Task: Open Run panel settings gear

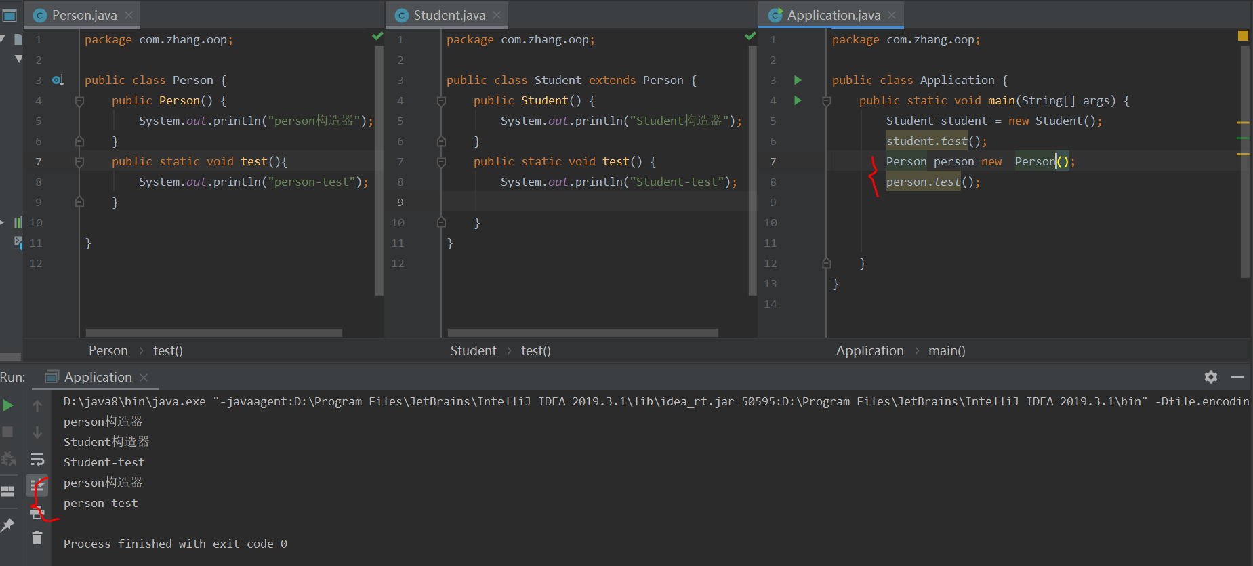Action: click(1211, 377)
